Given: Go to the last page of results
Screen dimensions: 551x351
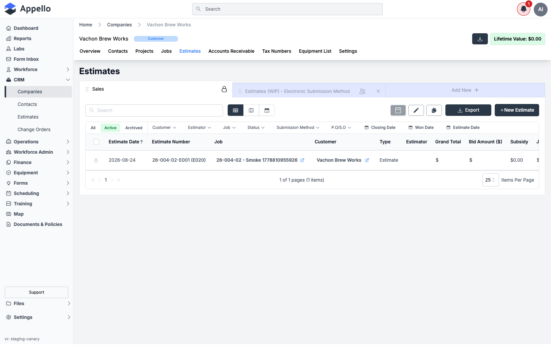Looking at the screenshot, I should (119, 180).
